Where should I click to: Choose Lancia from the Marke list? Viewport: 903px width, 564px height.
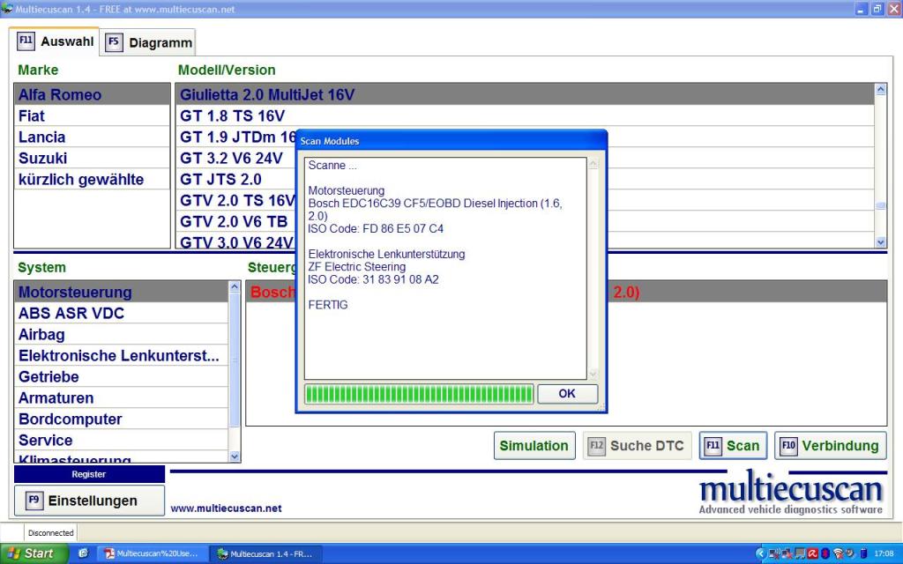(x=92, y=137)
